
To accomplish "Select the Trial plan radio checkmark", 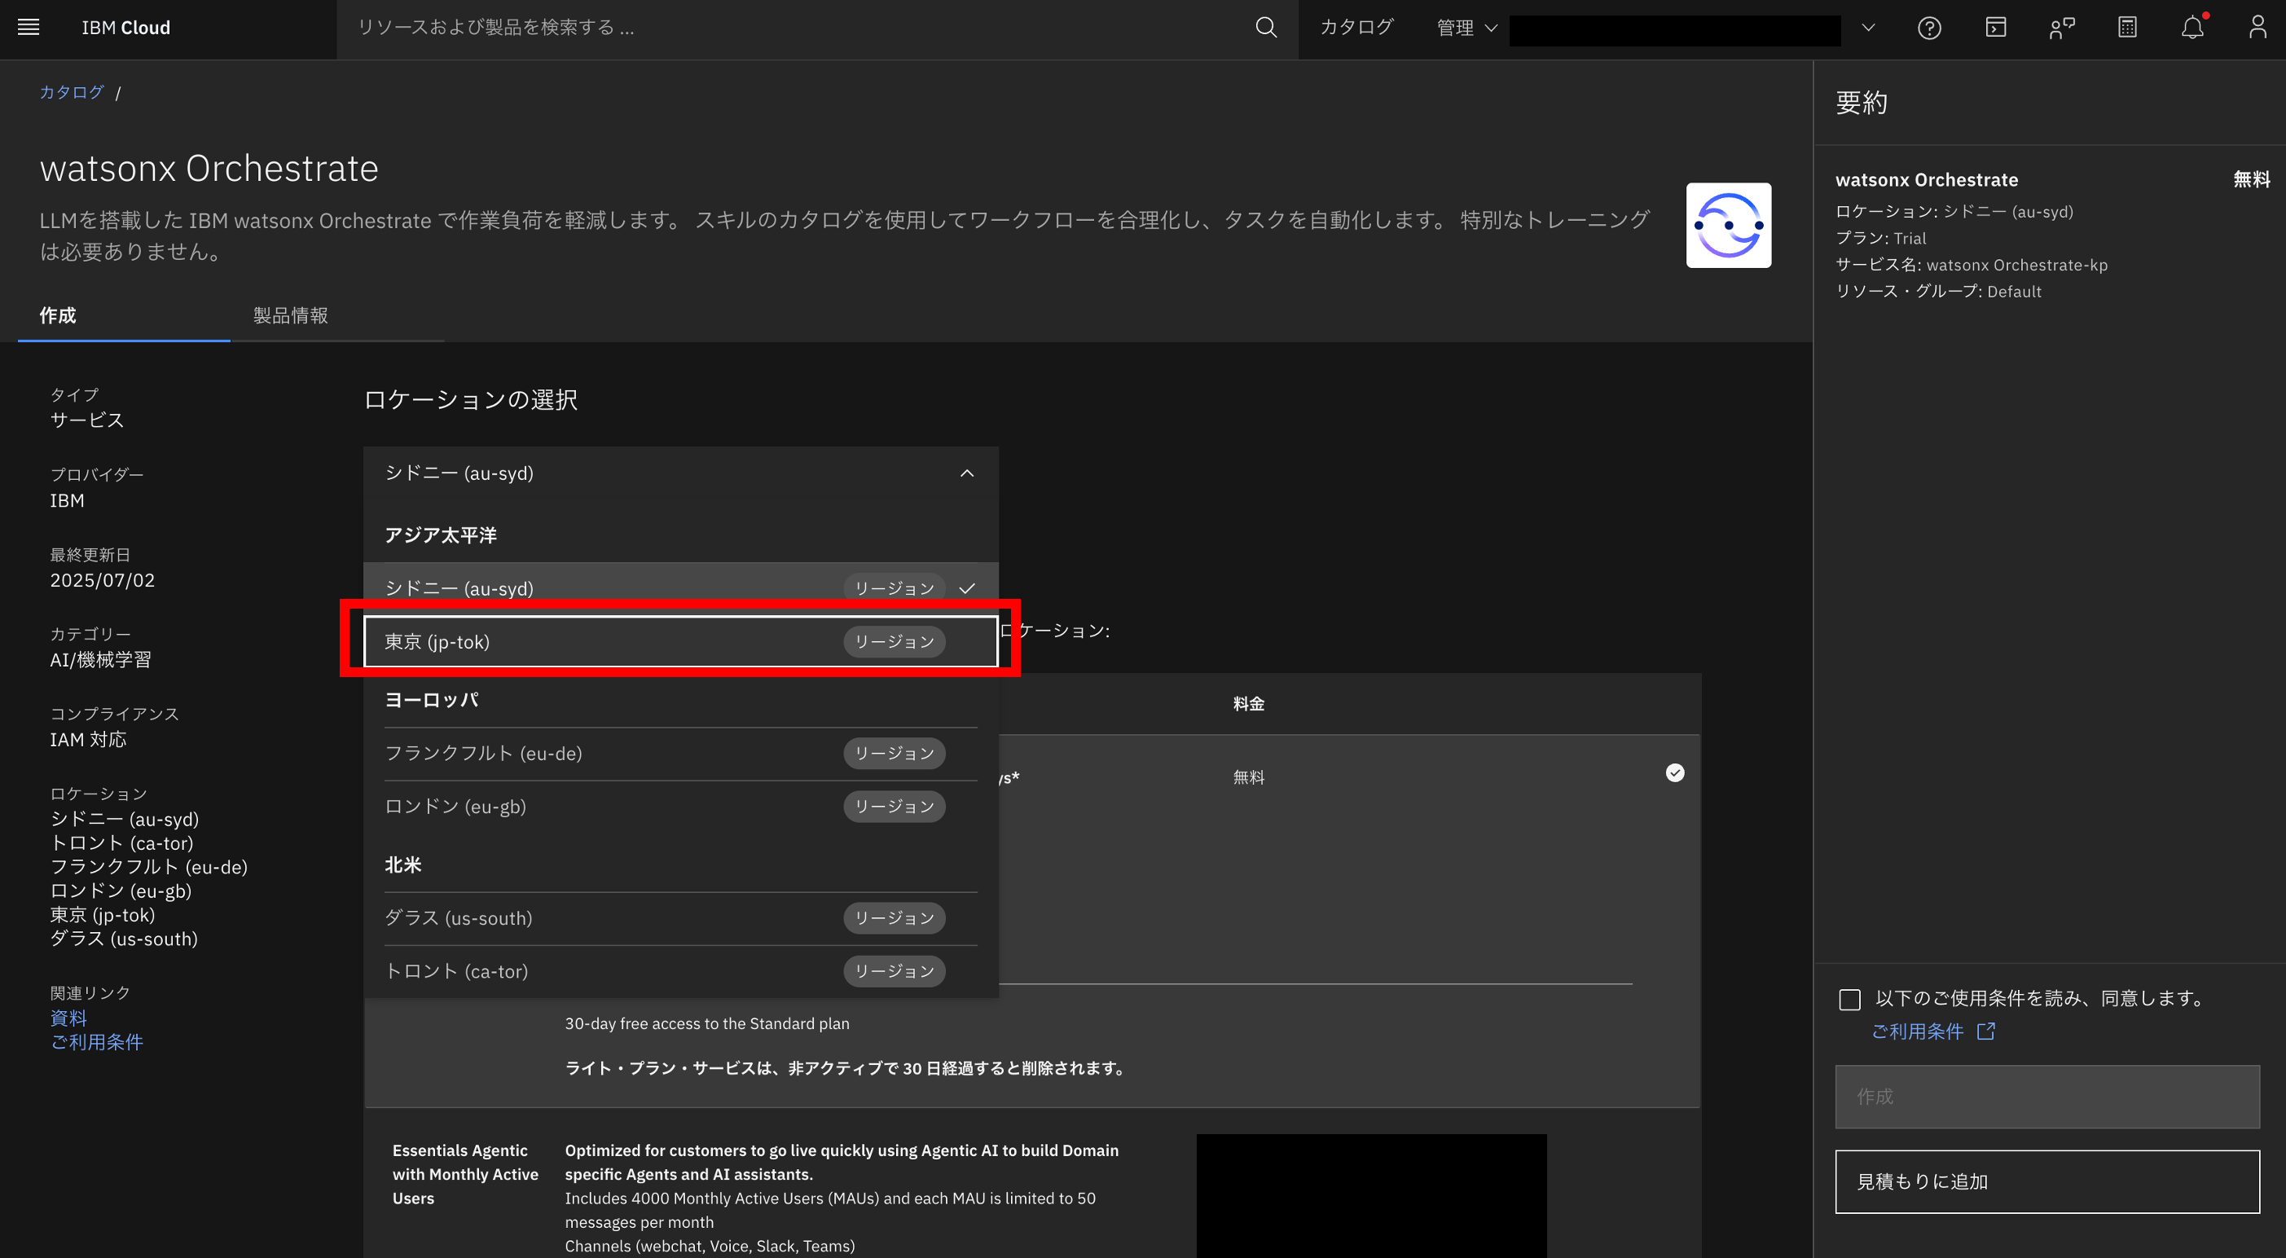I will (x=1674, y=772).
